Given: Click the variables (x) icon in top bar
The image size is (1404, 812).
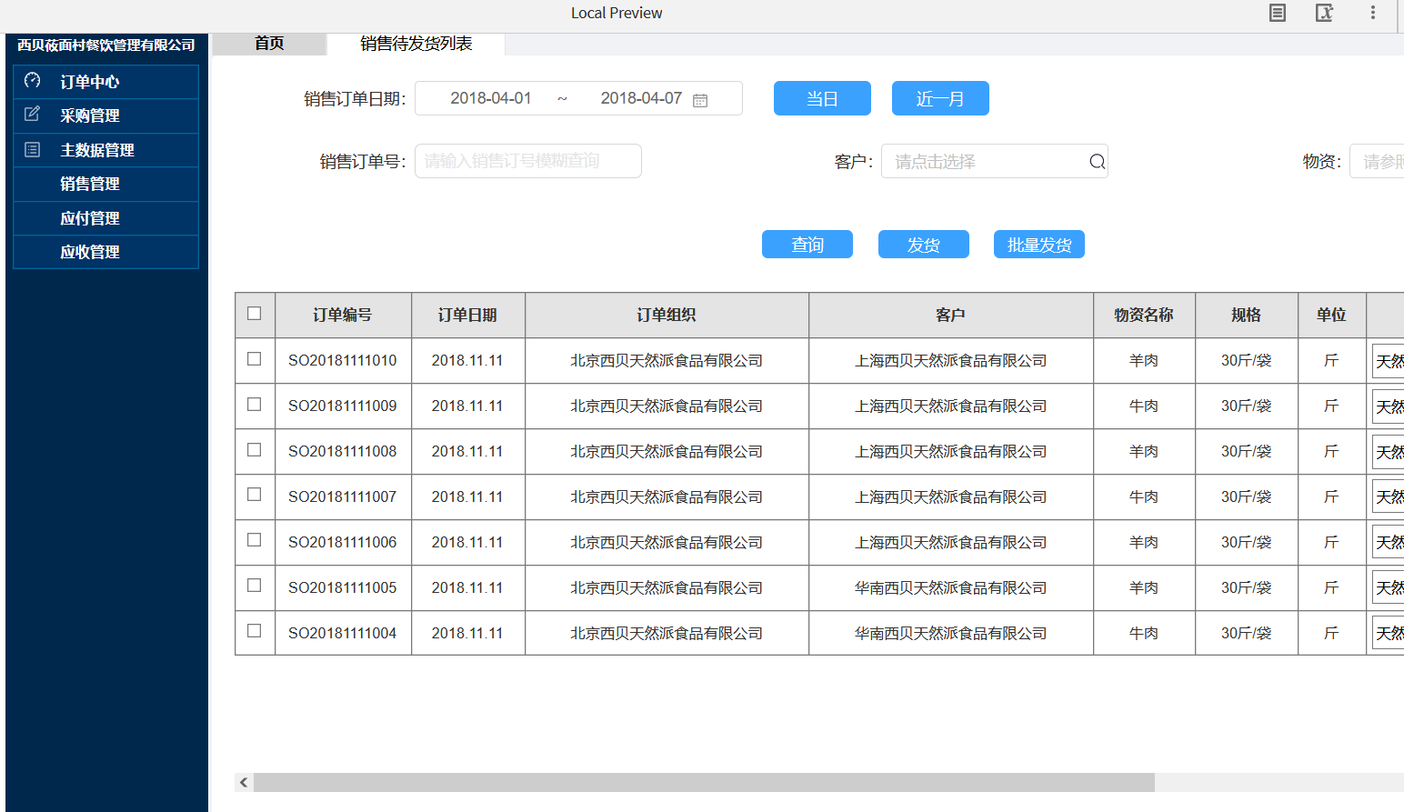Looking at the screenshot, I should [1324, 13].
